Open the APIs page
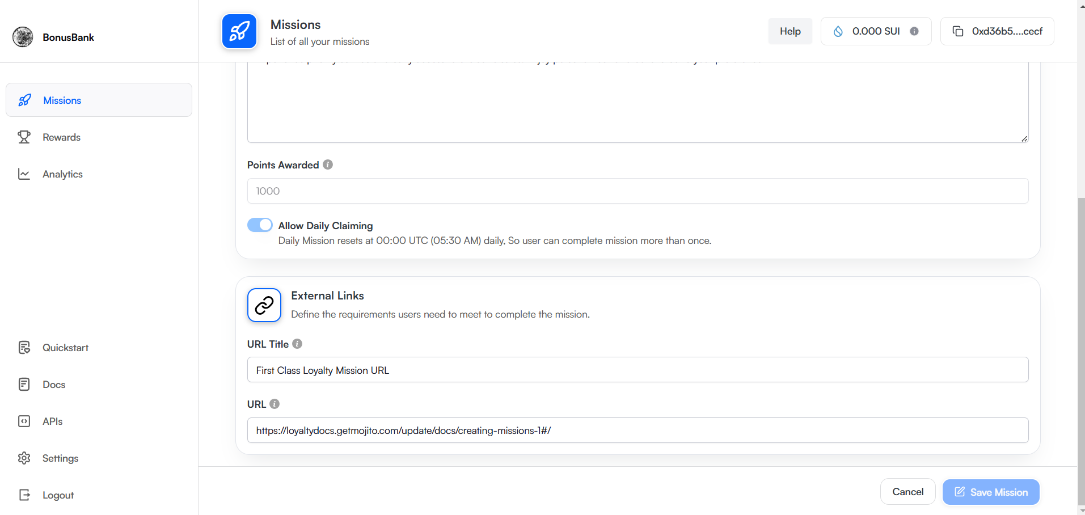Viewport: 1085px width, 515px height. point(99,421)
